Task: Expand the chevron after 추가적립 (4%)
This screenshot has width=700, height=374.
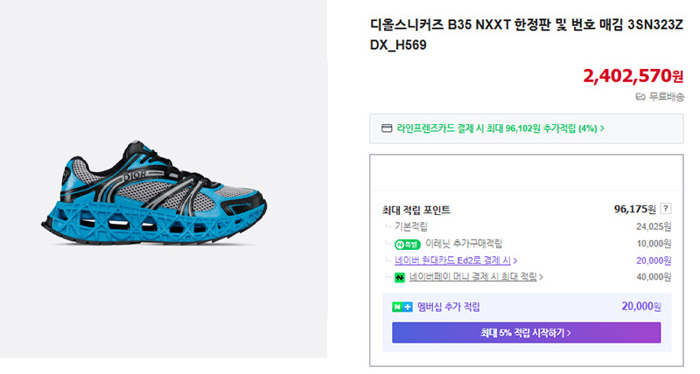Action: (602, 128)
